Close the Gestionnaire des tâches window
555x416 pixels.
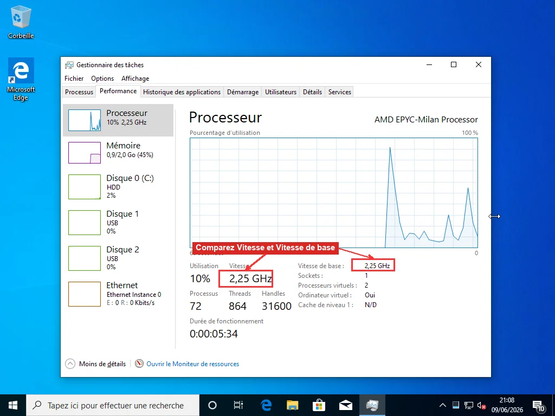478,65
